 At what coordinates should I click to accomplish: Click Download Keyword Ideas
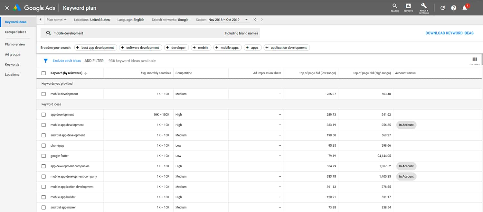coord(450,33)
